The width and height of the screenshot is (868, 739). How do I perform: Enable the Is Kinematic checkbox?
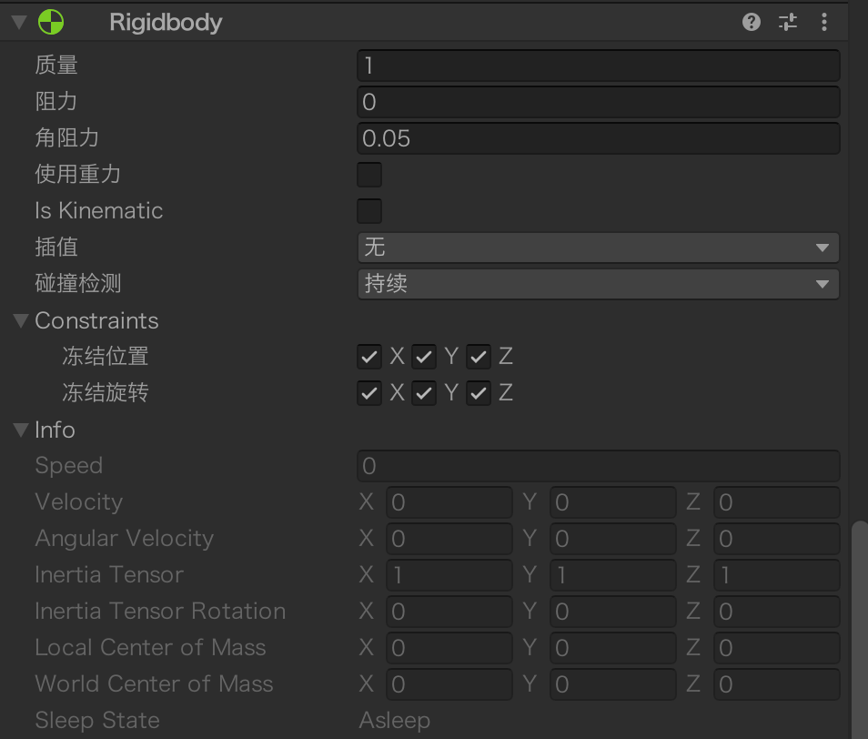pos(369,210)
